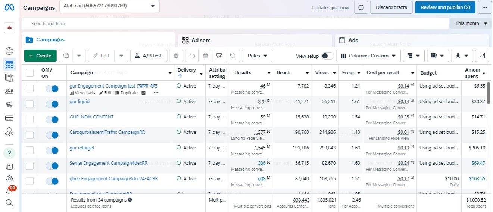The image size is (493, 212).
Task: Toggle the View setup switch
Action: click(328, 56)
